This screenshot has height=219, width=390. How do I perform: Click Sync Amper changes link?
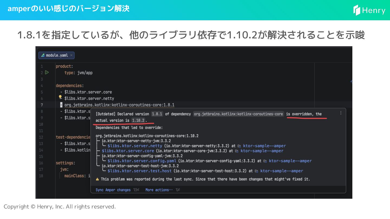tap(113, 190)
